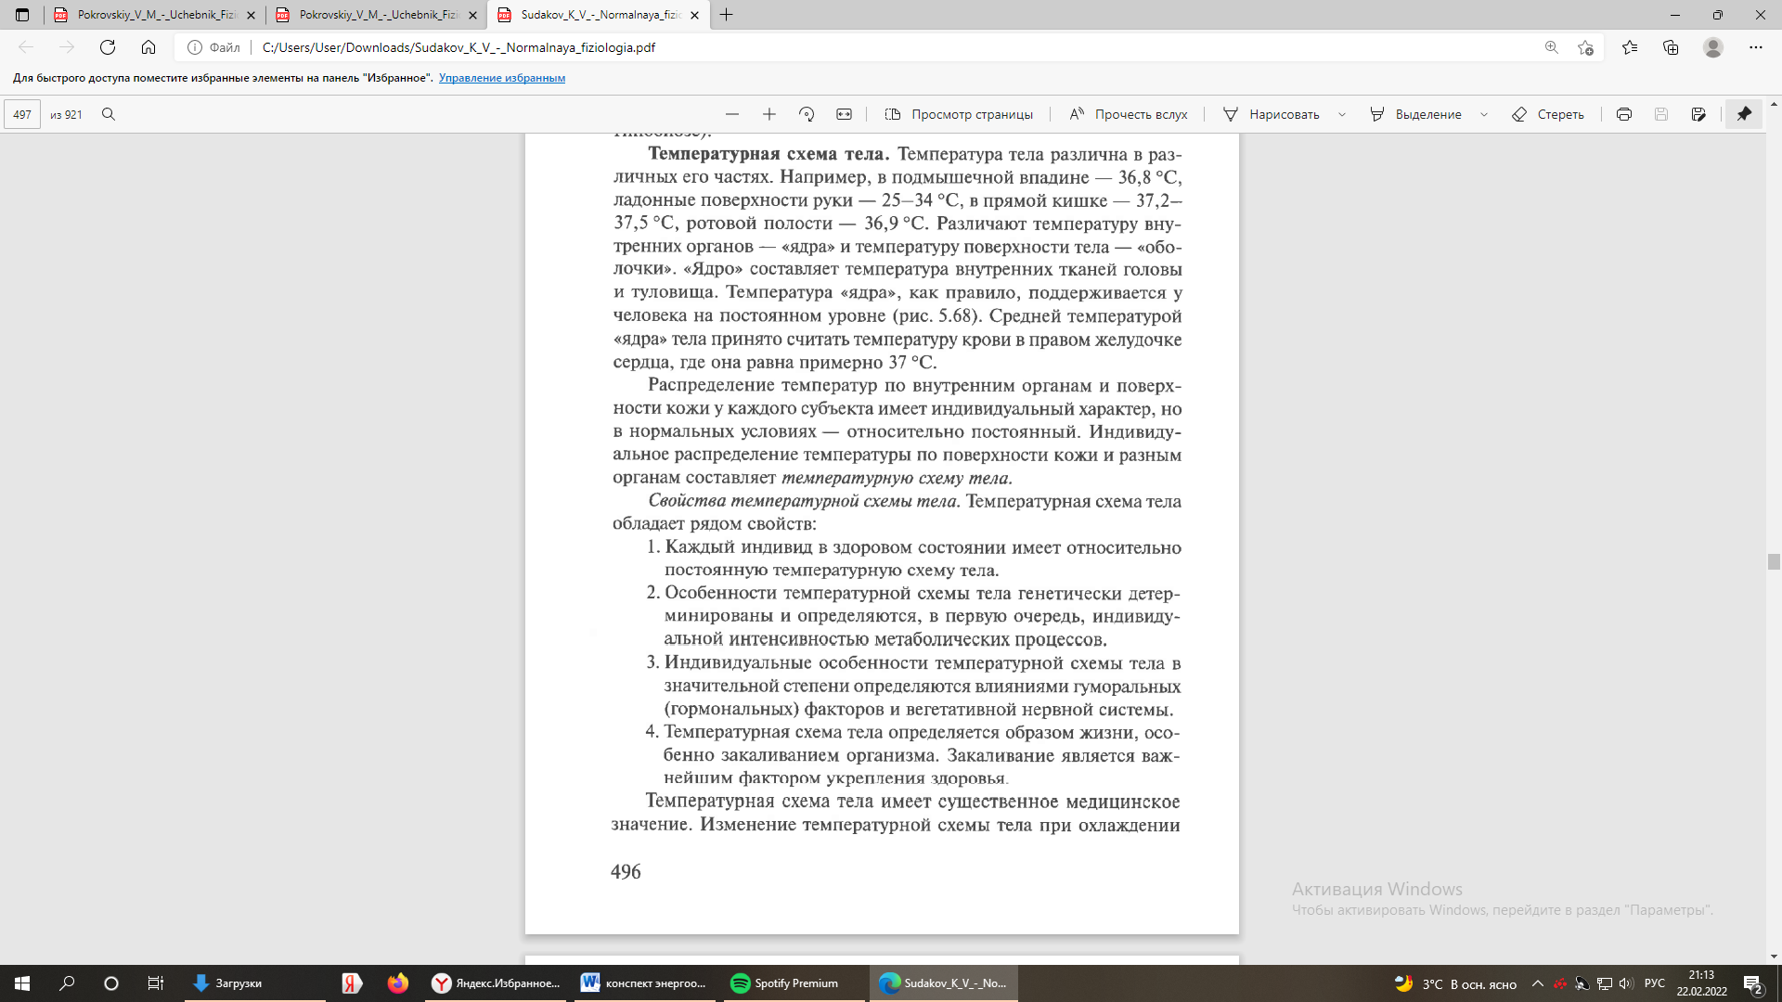Open the Windows Start menu
This screenshot has width=1782, height=1002.
(x=22, y=983)
